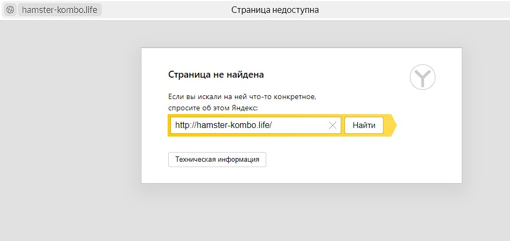This screenshot has width=510, height=241.
Task: Click the "Если вы искали на ней" text line
Action: (242, 97)
